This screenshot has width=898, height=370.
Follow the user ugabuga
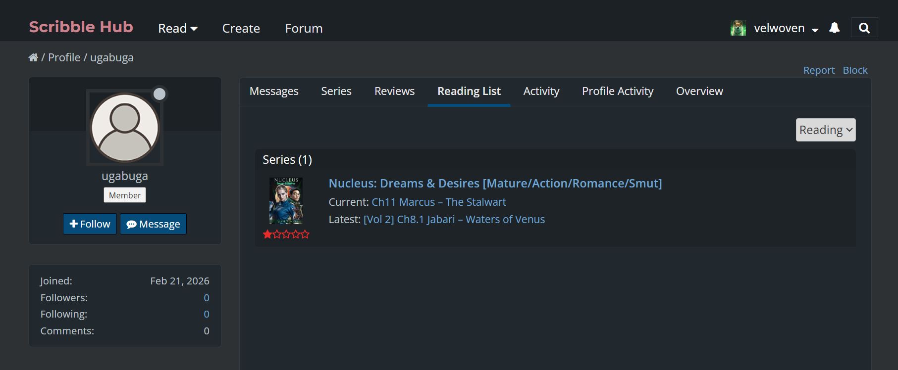pos(90,224)
